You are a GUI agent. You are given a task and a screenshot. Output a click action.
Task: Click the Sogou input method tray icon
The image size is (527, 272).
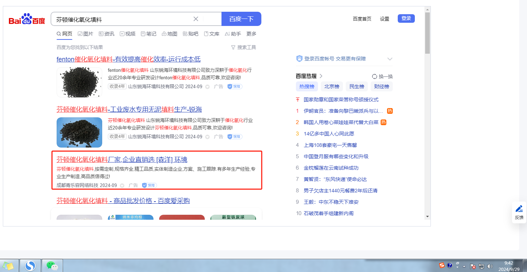point(442,265)
